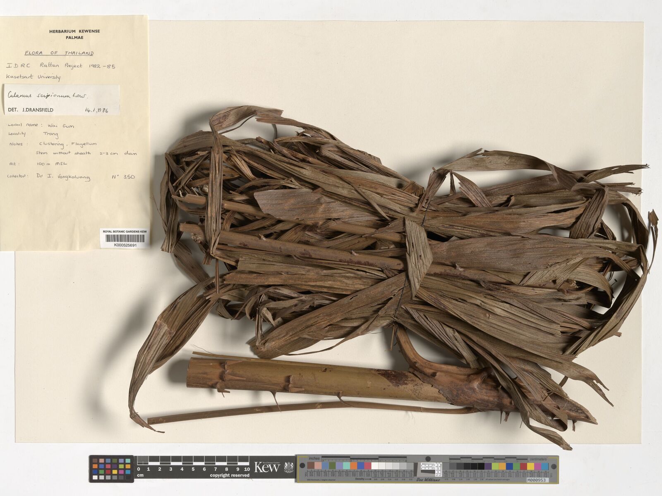Viewport: 662px width, 496px height.
Task: Click the 'DET. J.DRANSFIELD' text
Action: pyautogui.click(x=31, y=110)
